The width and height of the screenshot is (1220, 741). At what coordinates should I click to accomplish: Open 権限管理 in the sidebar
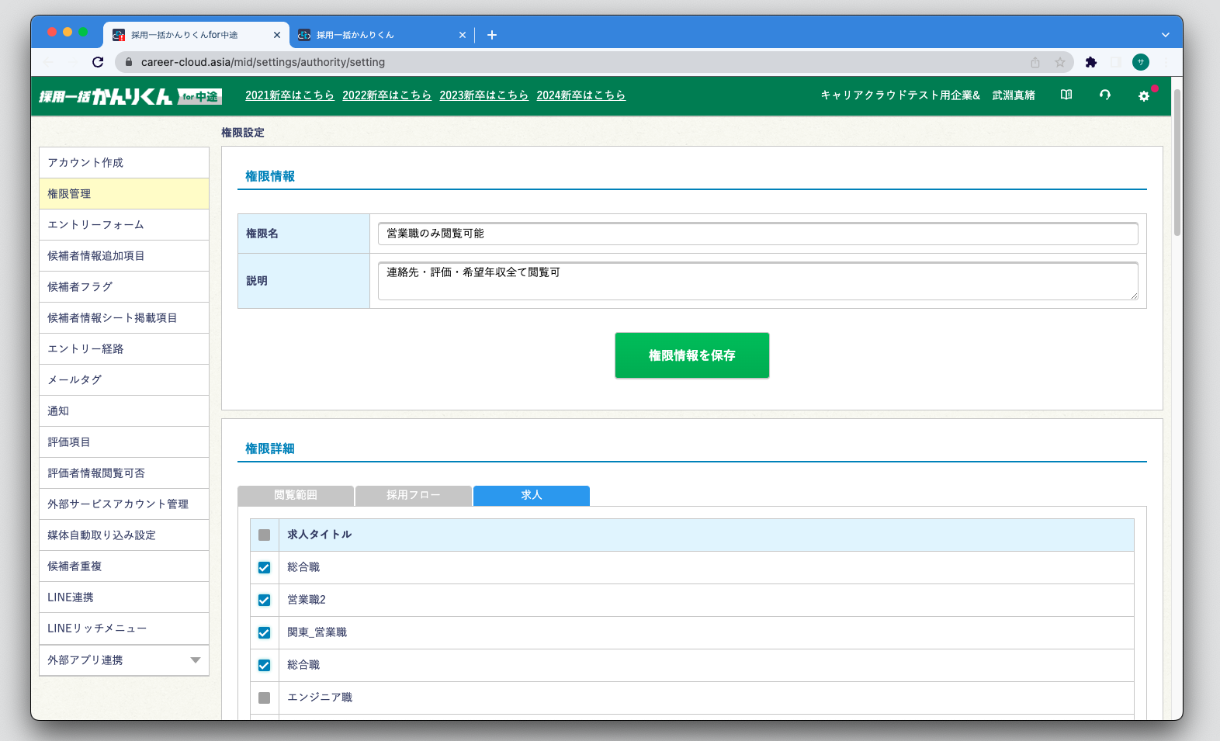(x=124, y=194)
